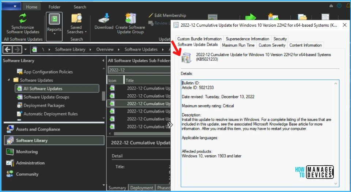
Task: Open Assets and Compliance workspace icon
Action: 10,129
